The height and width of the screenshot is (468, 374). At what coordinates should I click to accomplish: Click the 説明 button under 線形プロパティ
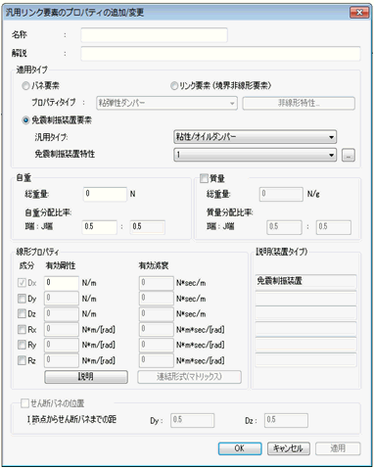tap(86, 377)
